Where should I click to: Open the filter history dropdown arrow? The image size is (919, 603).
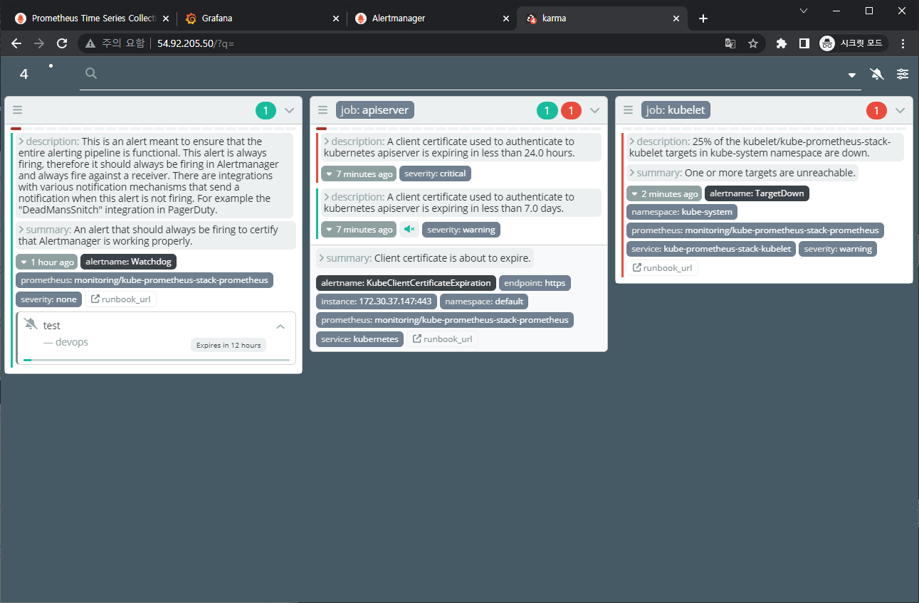(x=852, y=75)
